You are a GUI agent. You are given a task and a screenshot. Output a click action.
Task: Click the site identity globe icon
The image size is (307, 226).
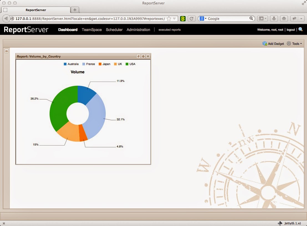point(12,19)
